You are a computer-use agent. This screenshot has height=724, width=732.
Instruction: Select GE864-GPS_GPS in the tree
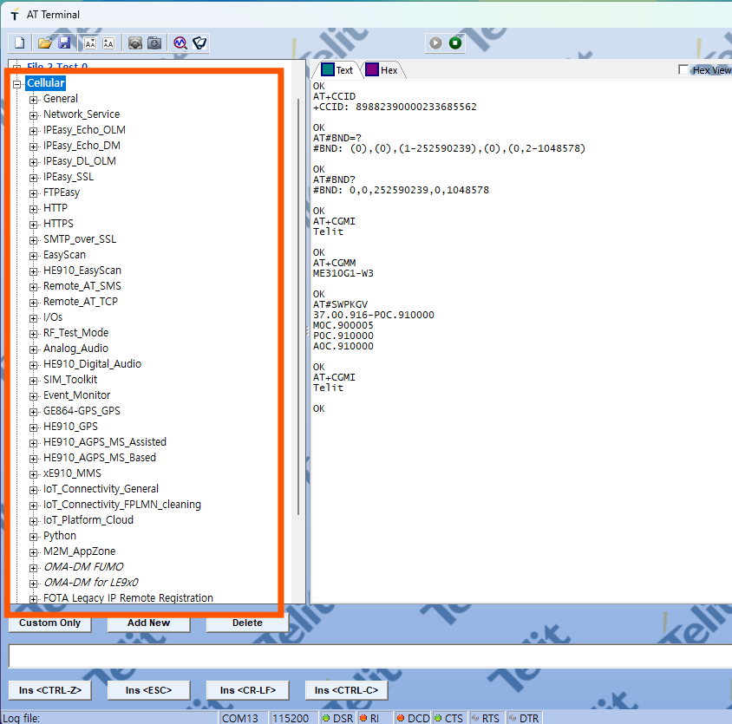click(x=82, y=411)
